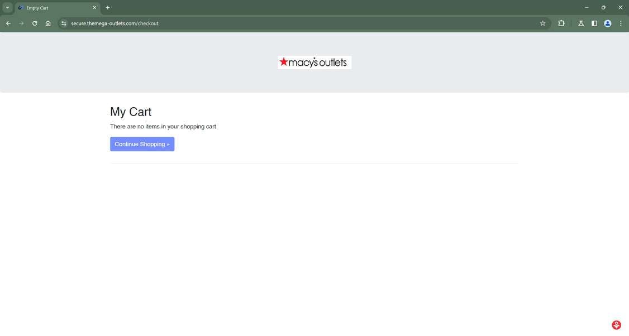Screen dimensions: 629x336
Task: Close the Empty Cart tab
Action: click(x=94, y=8)
